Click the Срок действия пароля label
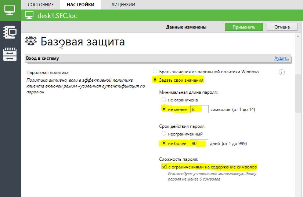 (182, 126)
